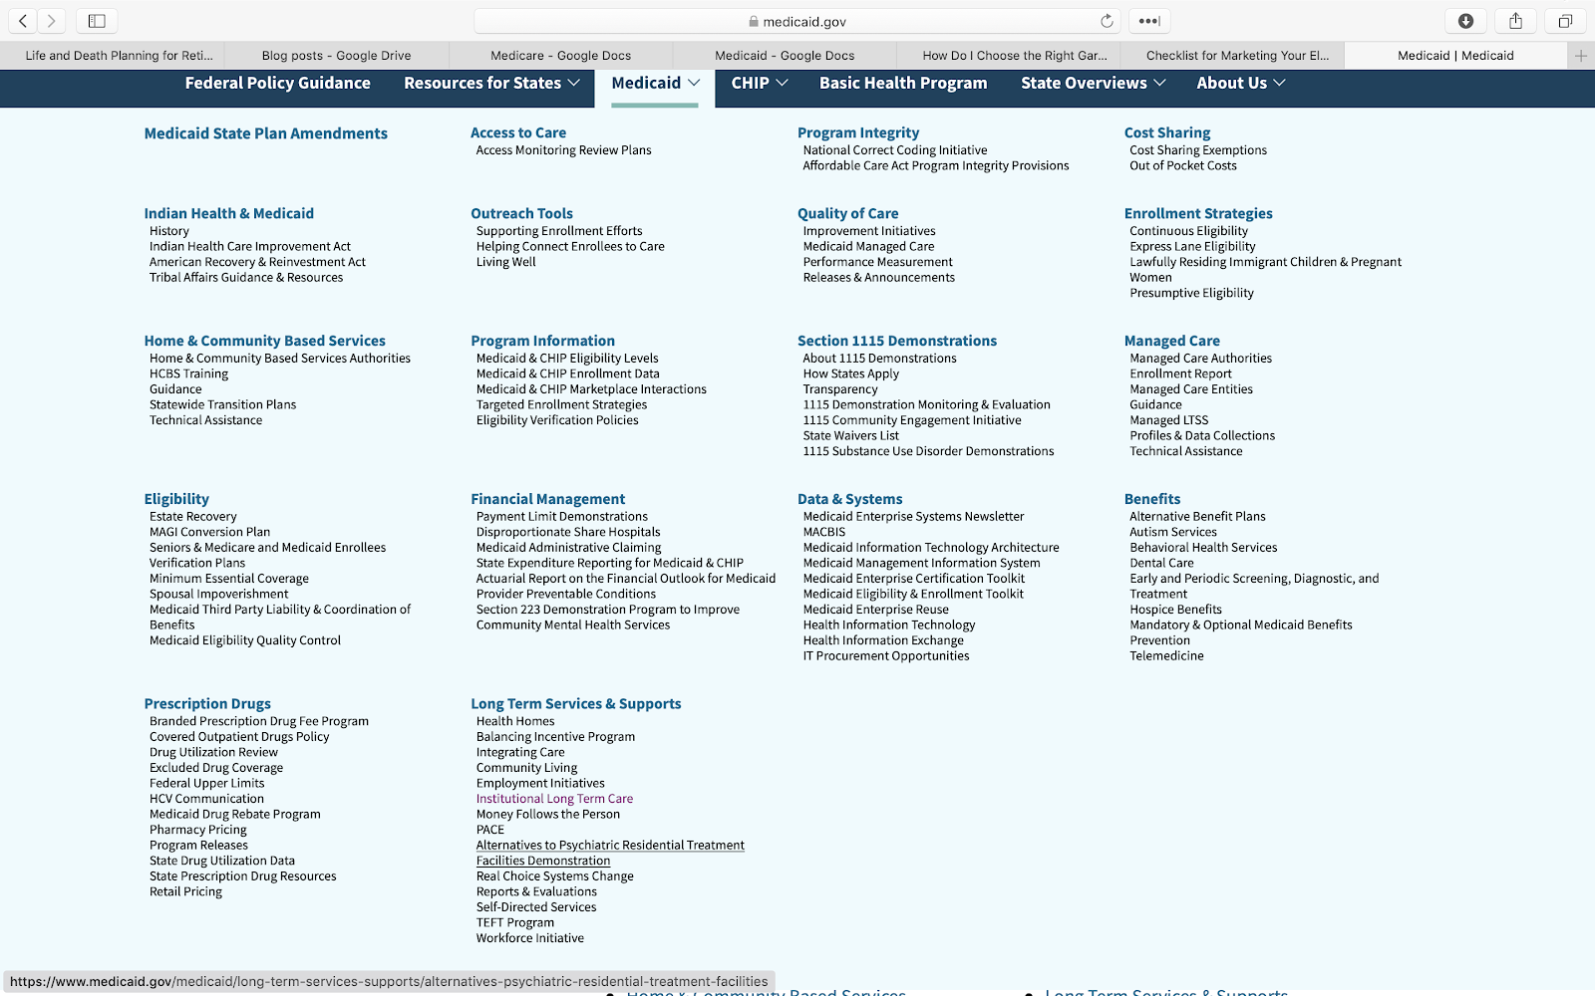Screen dimensions: 1595x996
Task: Open Express Lane Eligibility link
Action: (x=1192, y=247)
